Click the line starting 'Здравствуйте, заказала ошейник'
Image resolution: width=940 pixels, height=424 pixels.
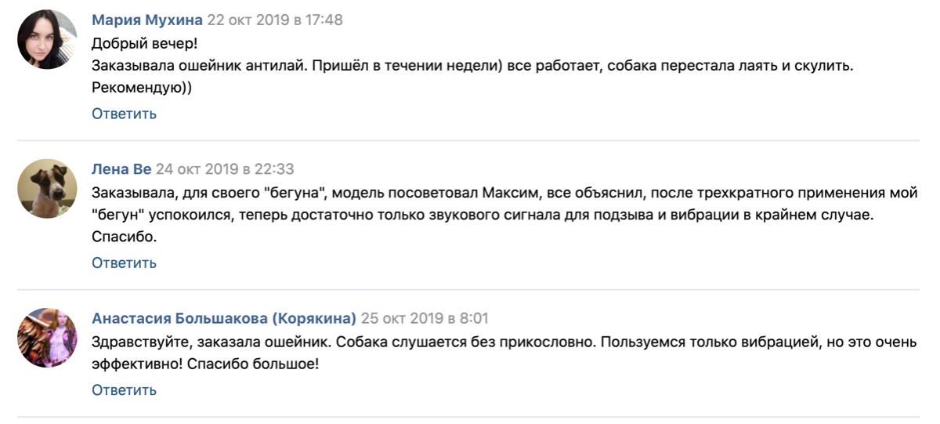(x=504, y=342)
